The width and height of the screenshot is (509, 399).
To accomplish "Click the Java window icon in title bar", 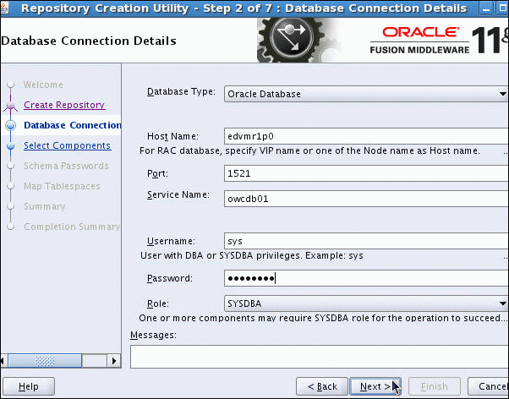I will [x=5, y=8].
